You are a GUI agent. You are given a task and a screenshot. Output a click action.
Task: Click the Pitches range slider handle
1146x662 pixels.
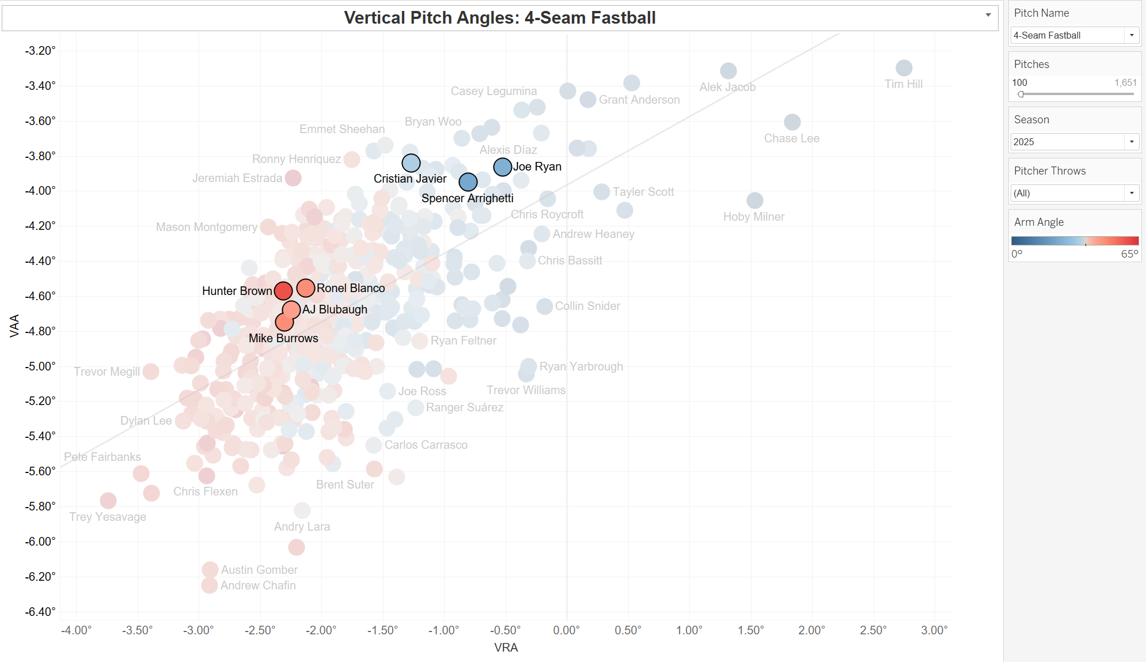(x=1021, y=94)
